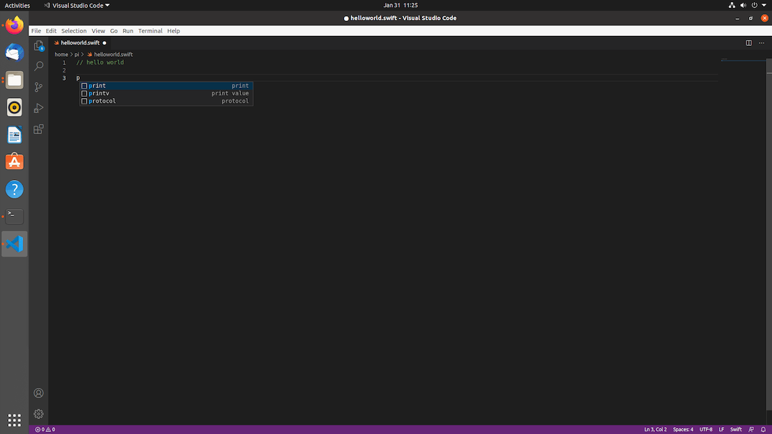The width and height of the screenshot is (772, 434).
Task: Open the Source Control view
Action: point(39,87)
